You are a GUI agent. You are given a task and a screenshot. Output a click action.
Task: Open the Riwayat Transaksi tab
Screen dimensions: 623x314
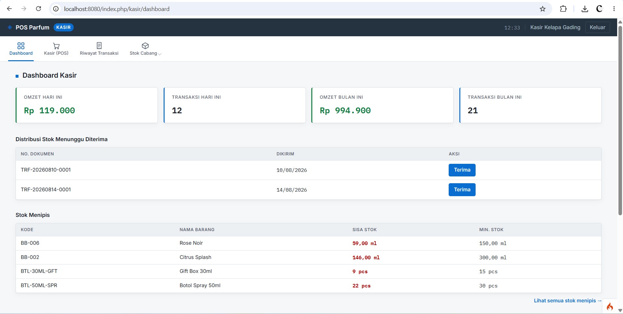tap(99, 49)
